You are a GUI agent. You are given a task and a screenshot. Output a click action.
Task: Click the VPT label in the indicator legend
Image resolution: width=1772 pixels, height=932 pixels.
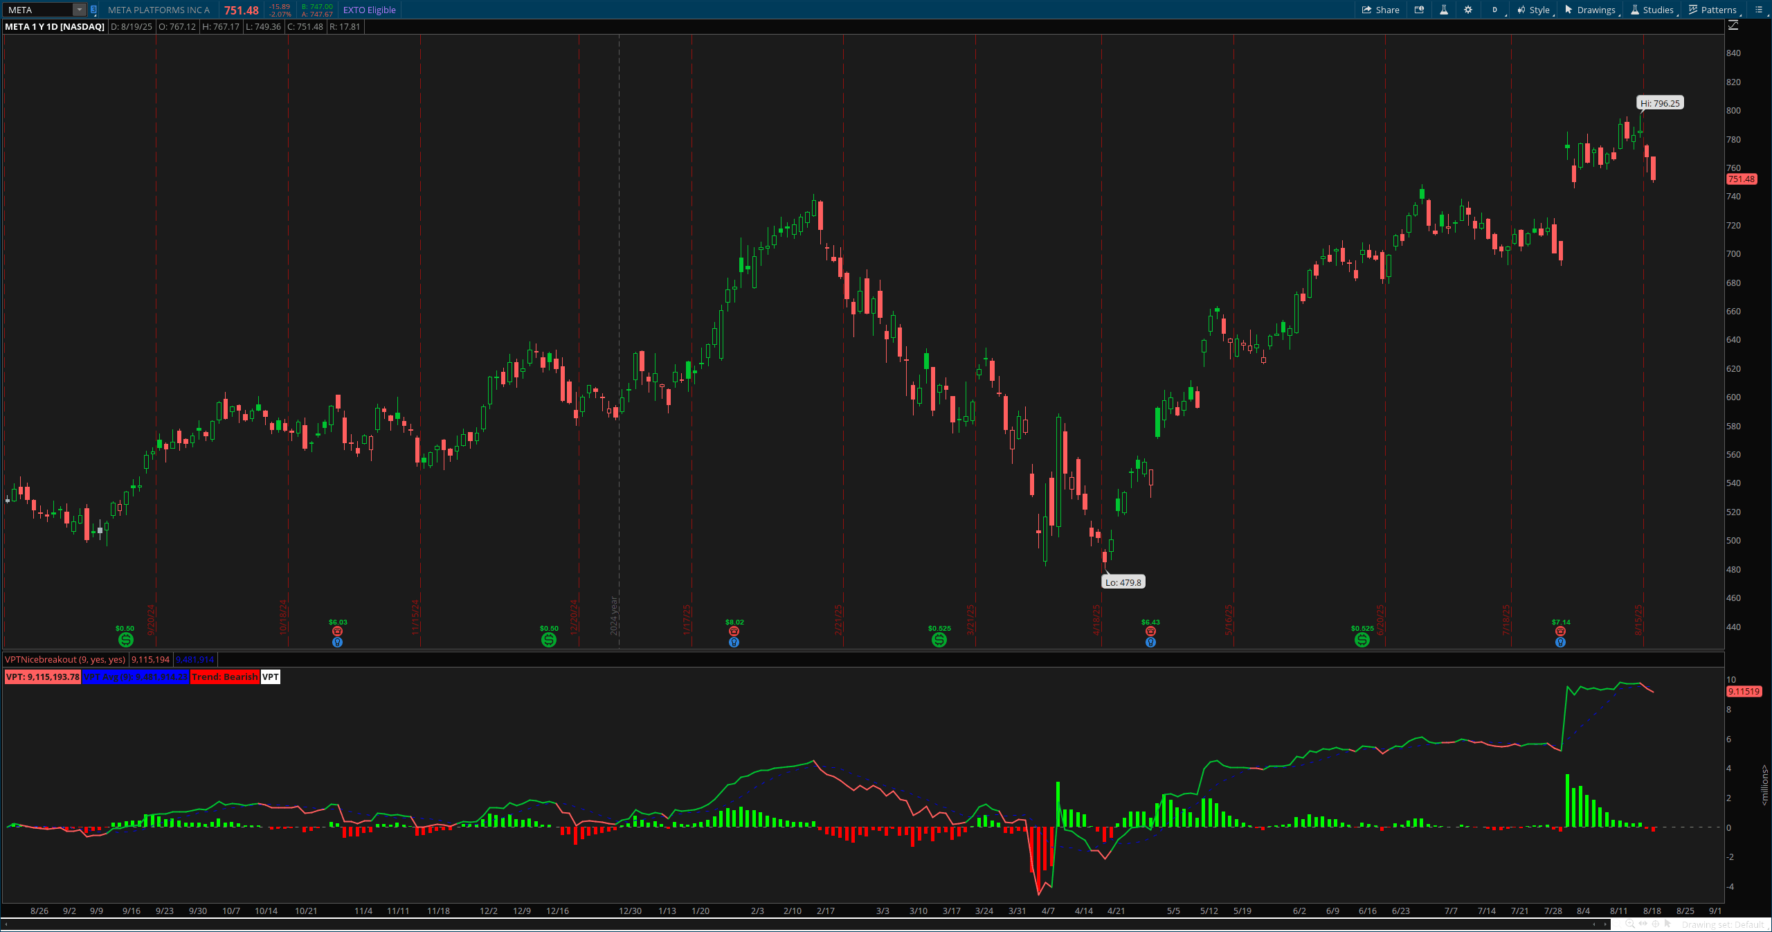269,677
